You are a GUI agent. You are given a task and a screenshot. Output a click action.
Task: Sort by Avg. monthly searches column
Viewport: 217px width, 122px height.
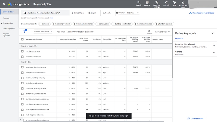(x=68, y=39)
